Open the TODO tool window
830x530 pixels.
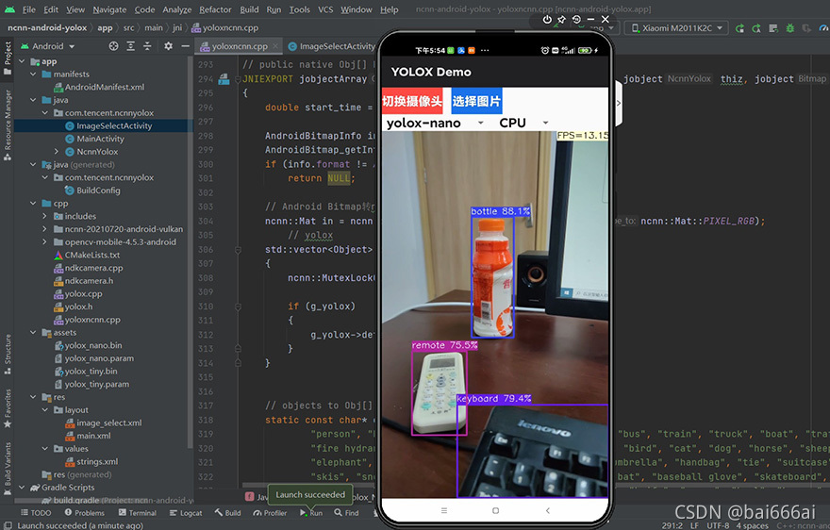[36, 513]
